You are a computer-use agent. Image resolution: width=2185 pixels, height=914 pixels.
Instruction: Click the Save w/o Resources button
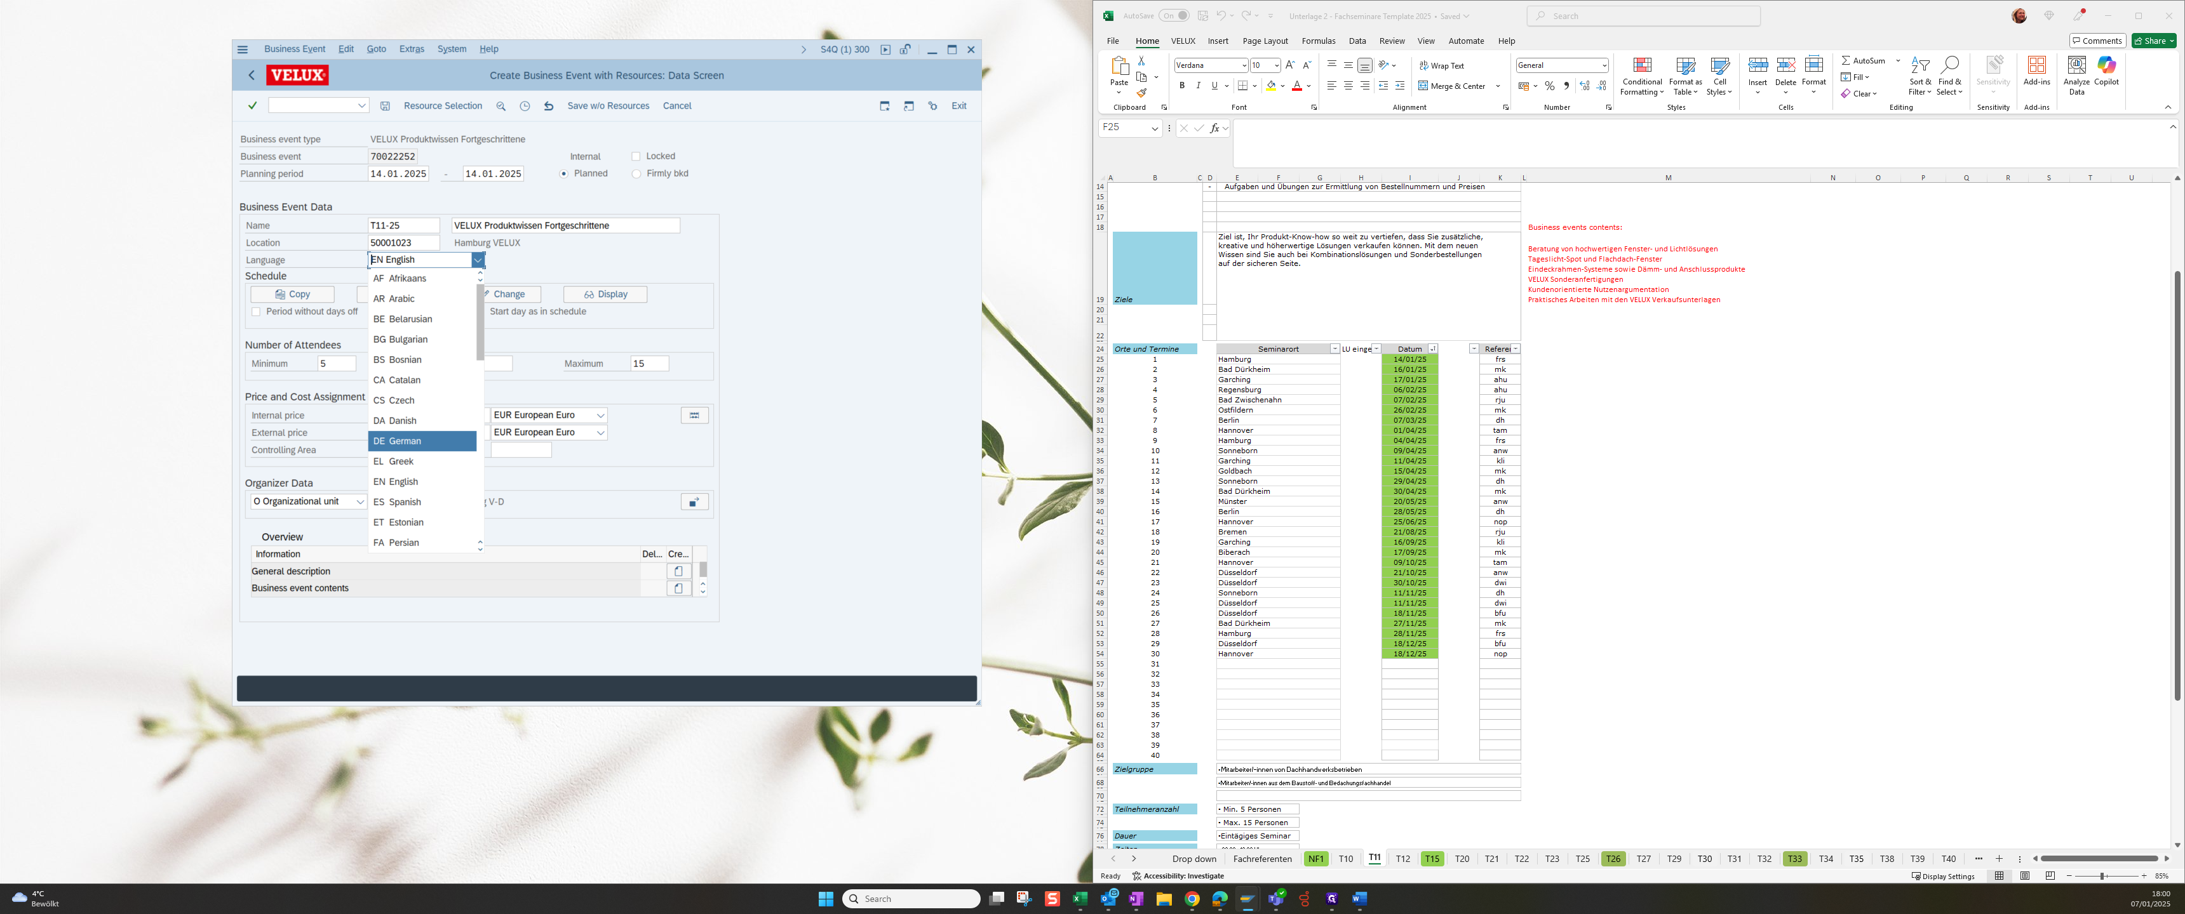[x=608, y=106]
